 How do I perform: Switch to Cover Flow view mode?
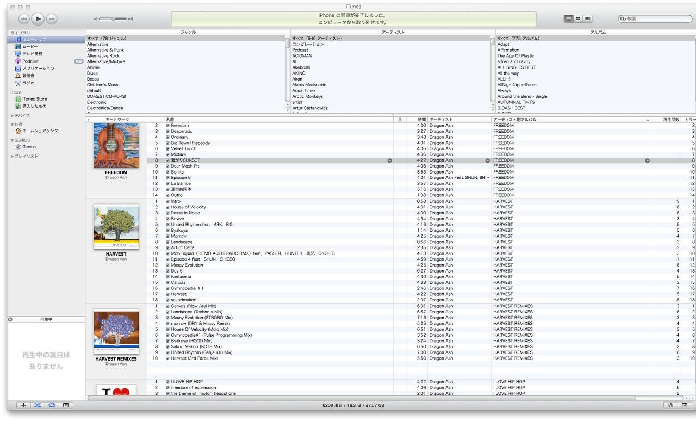click(587, 18)
